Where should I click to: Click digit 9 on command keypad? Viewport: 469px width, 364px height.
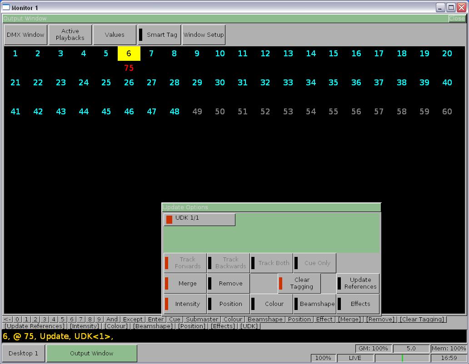coord(99,319)
